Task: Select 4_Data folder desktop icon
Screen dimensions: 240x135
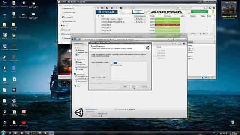Action: click(x=14, y=15)
